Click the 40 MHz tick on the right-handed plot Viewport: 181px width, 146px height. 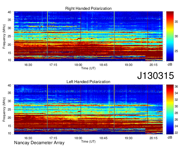(9, 12)
